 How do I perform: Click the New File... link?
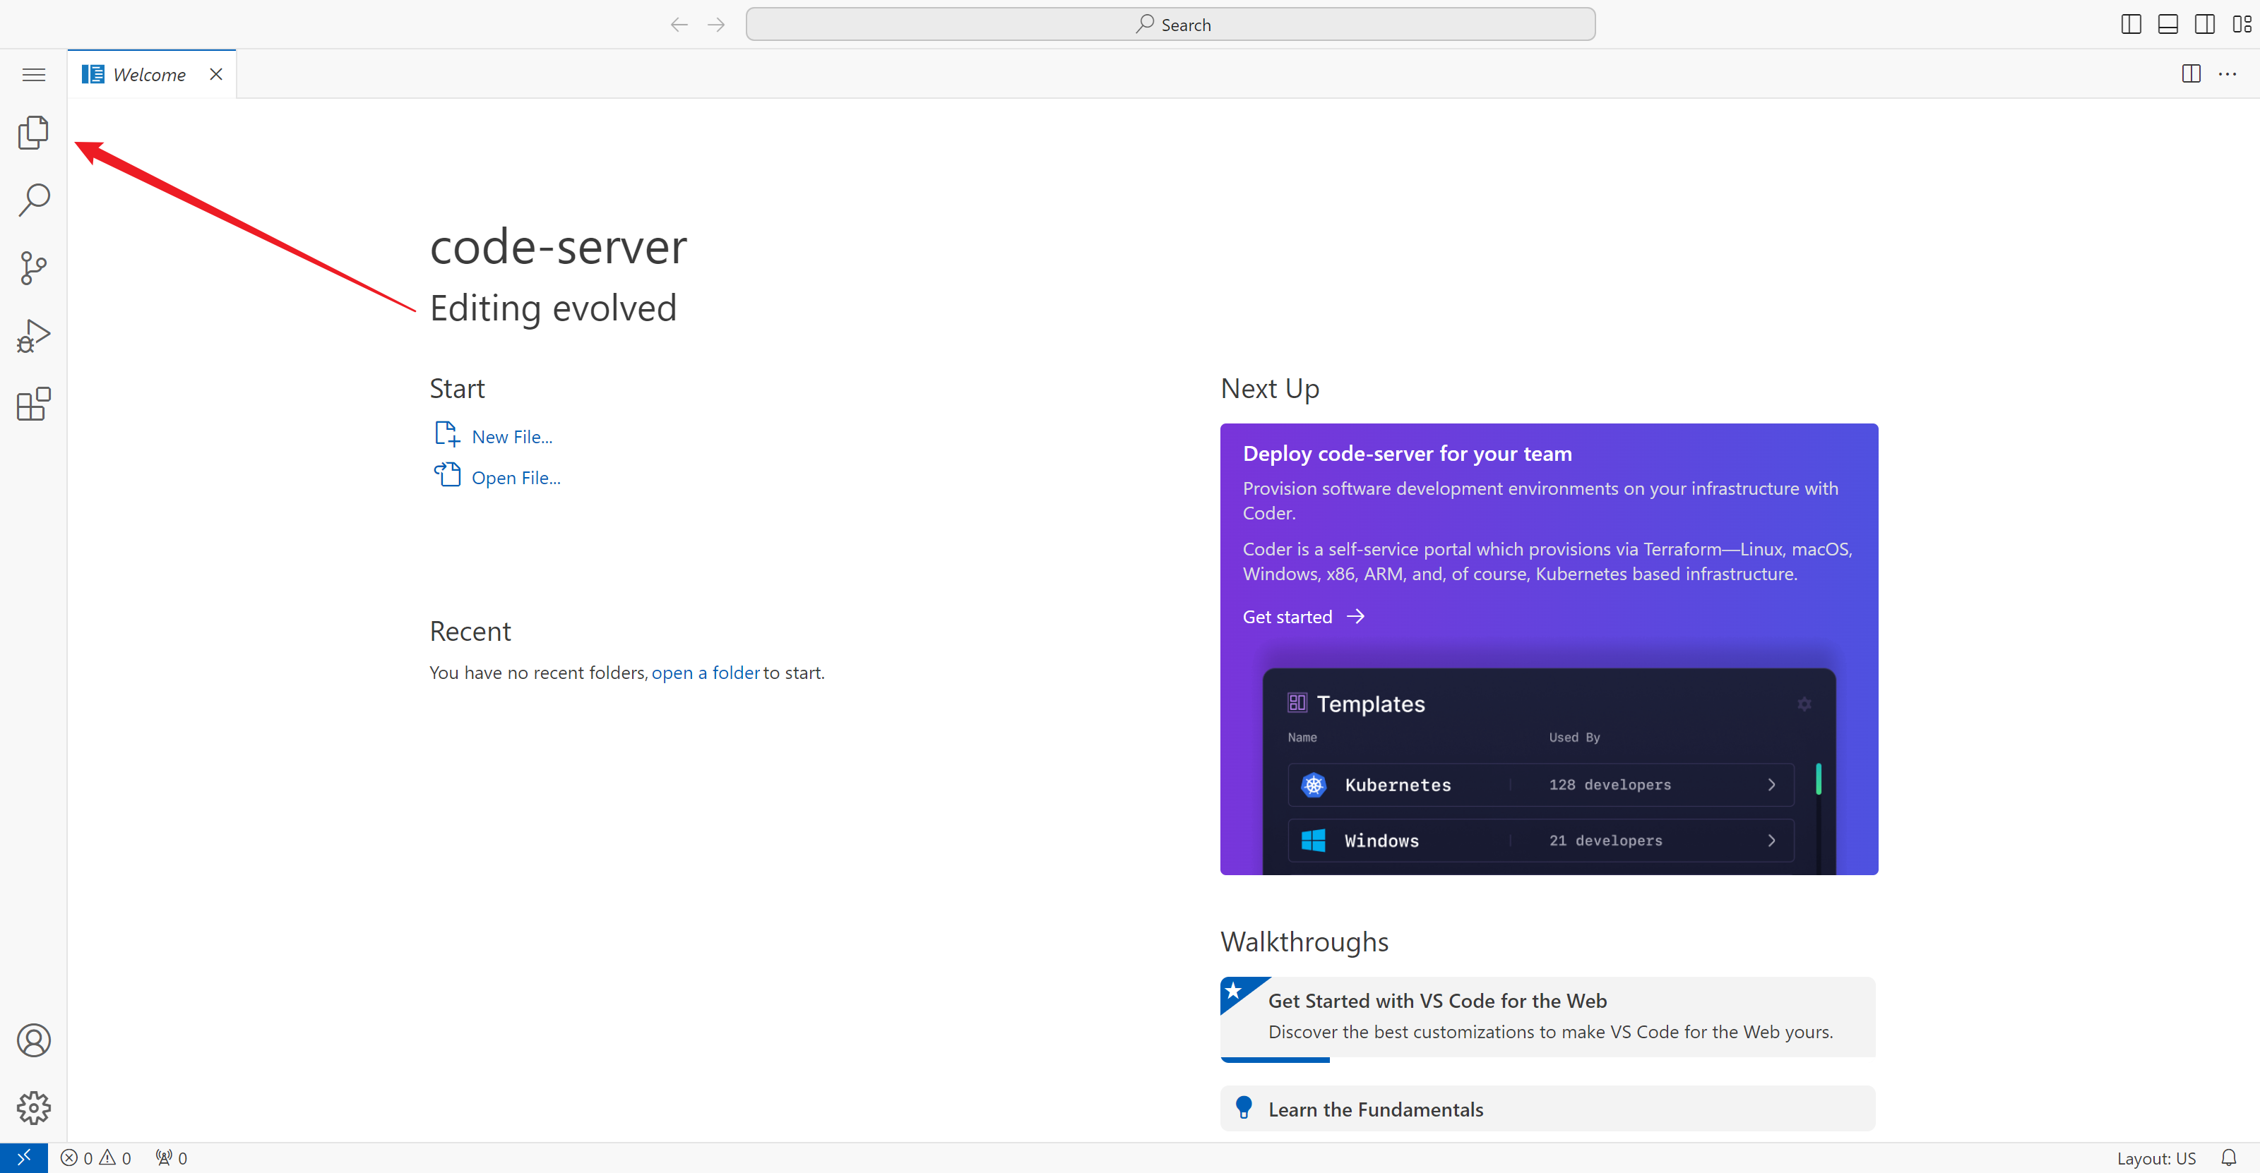click(511, 437)
